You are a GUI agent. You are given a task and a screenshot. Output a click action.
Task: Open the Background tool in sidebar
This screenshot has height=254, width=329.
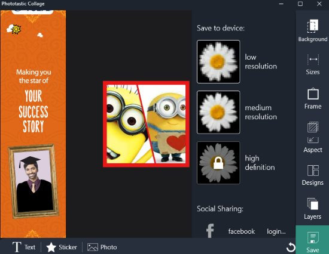(312, 30)
